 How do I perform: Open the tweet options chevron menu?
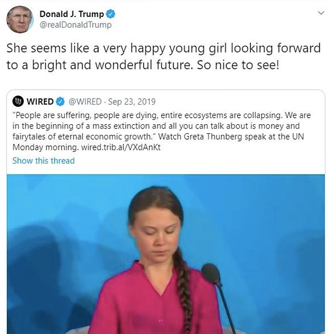coord(321,13)
